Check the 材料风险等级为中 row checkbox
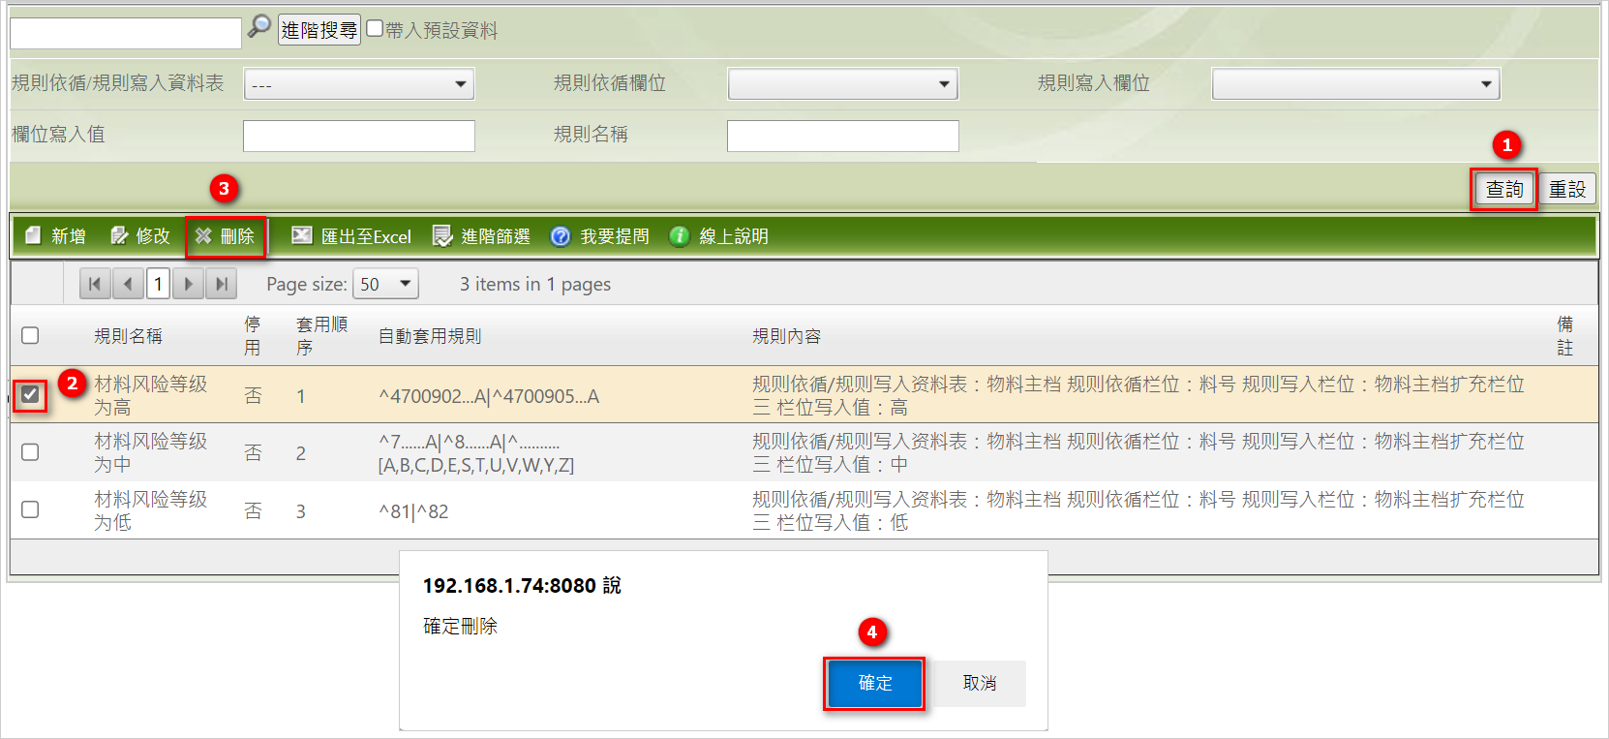The width and height of the screenshot is (1609, 739). coord(30,452)
